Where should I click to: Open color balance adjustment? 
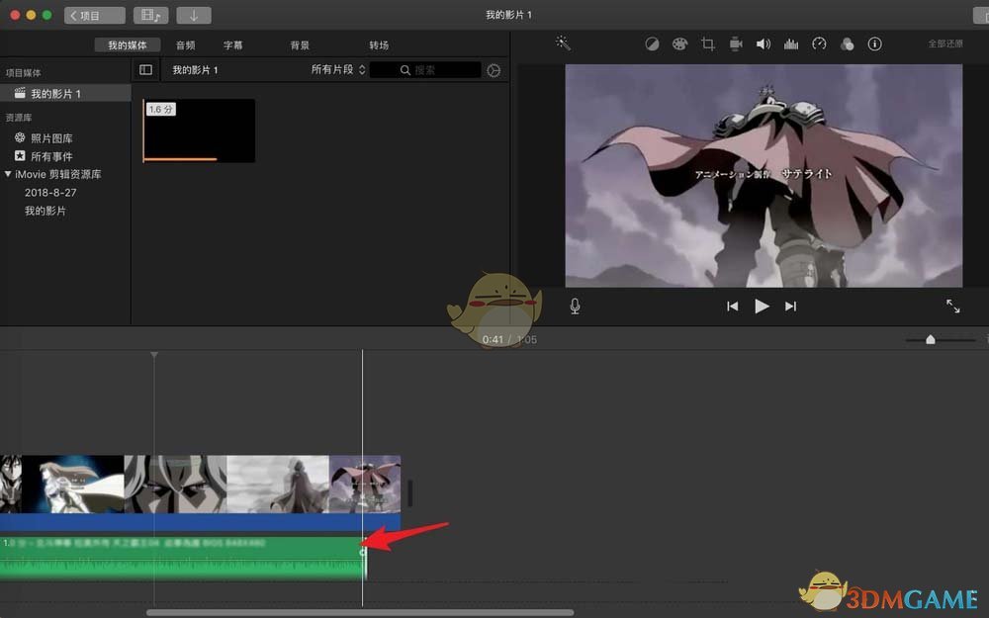(x=652, y=44)
